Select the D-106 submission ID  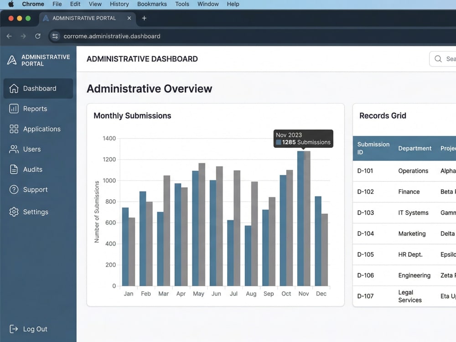point(365,275)
